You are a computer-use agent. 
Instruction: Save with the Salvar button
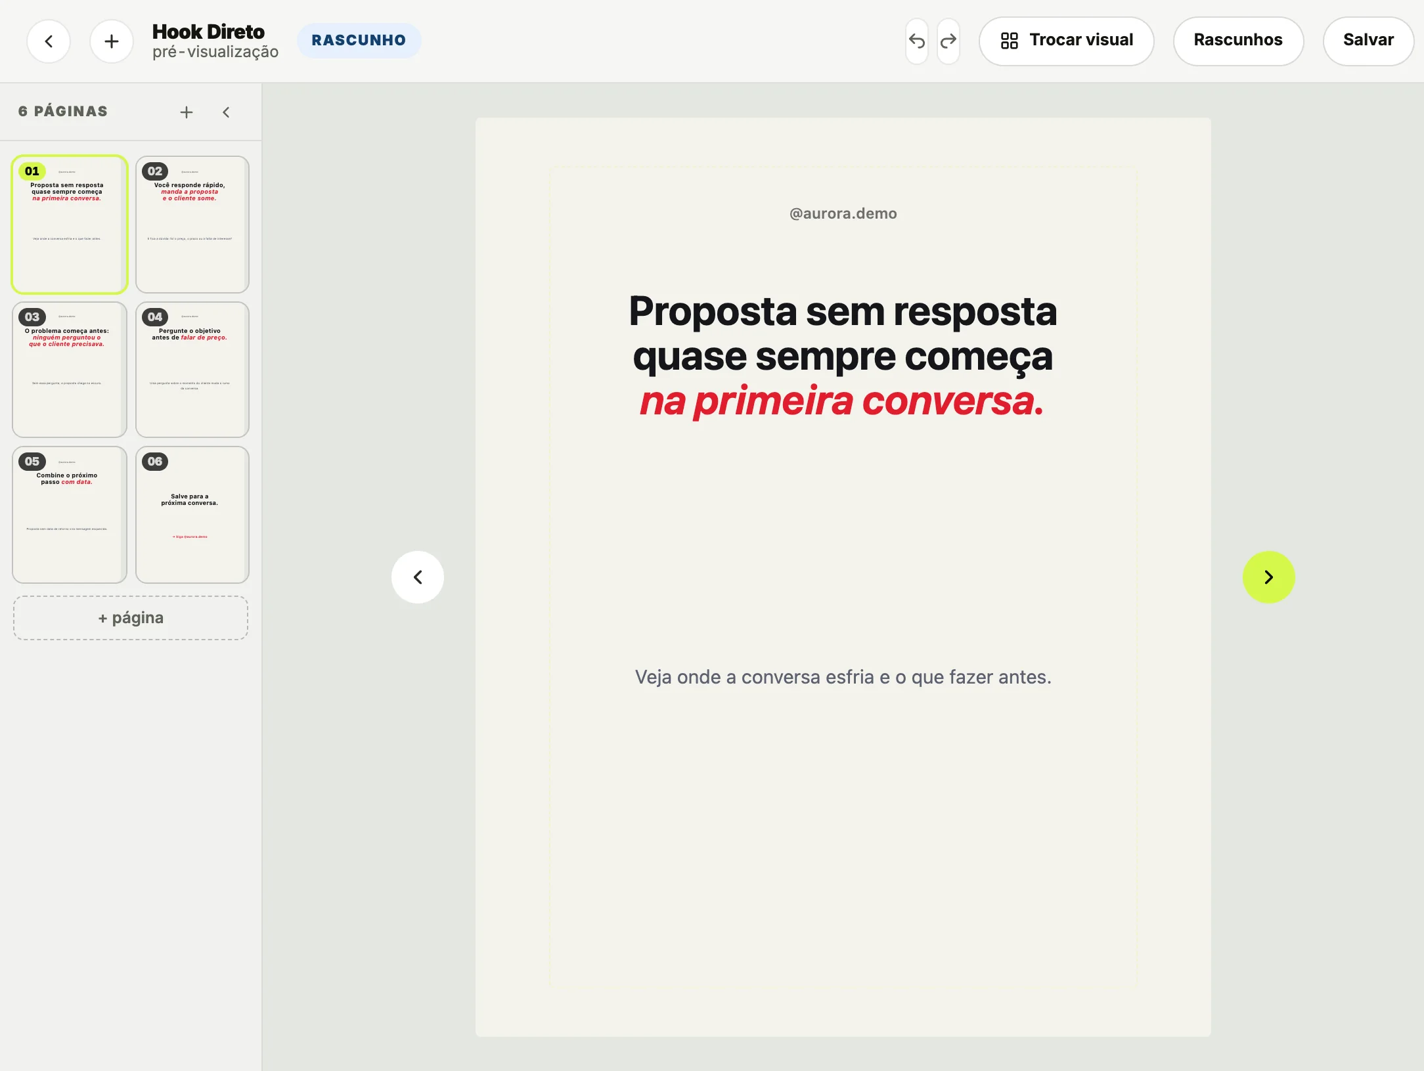pyautogui.click(x=1368, y=41)
